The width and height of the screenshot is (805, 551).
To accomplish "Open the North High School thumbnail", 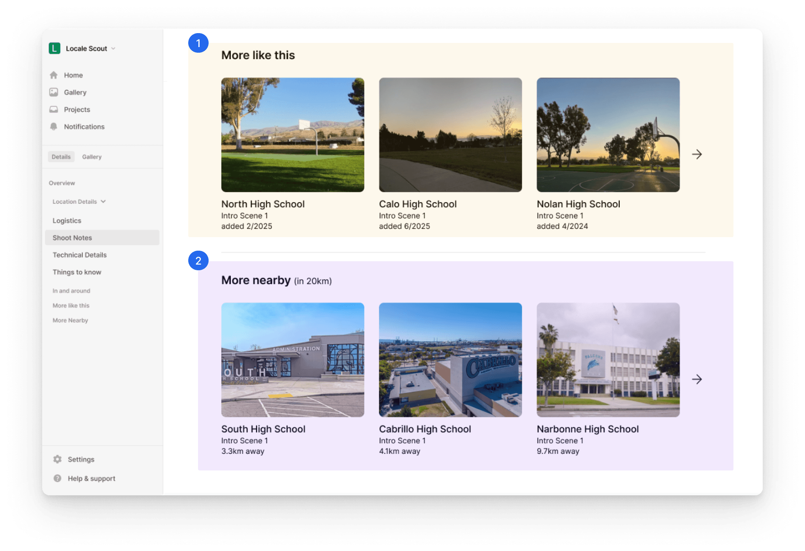I will coord(293,135).
